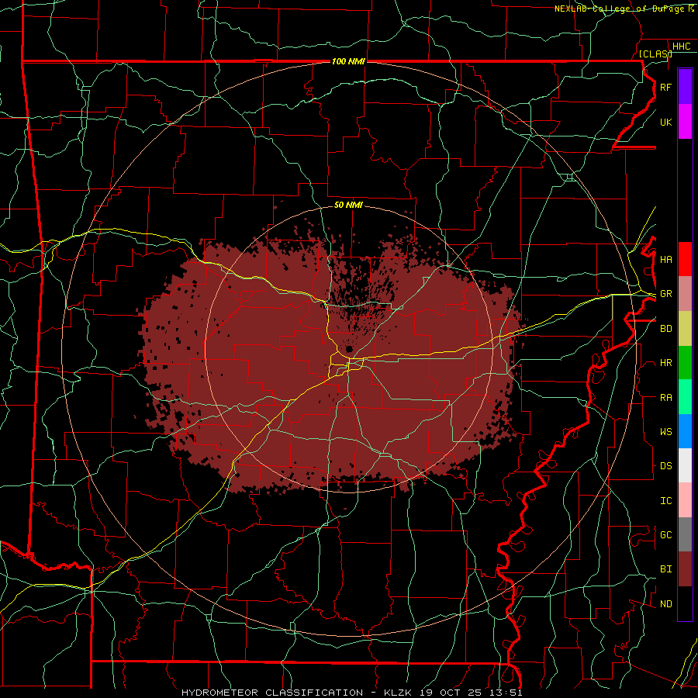Click the IC pink legend swatch
The image size is (698, 698).
point(685,500)
